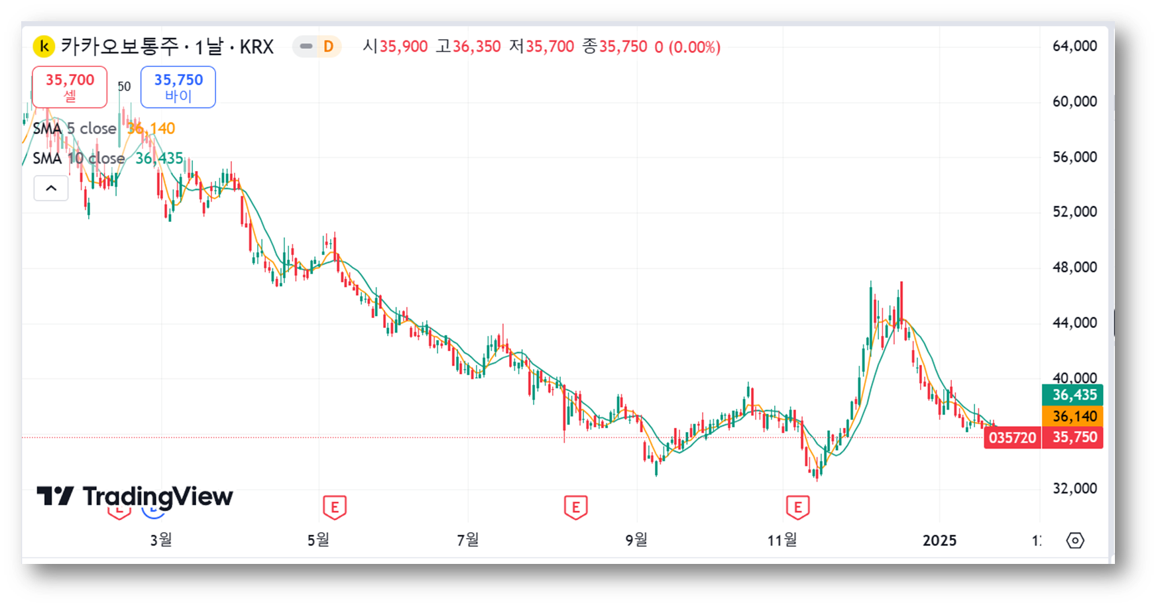Click the earnings E marker near 5월
Image resolution: width=1158 pixels, height=607 pixels.
(335, 508)
